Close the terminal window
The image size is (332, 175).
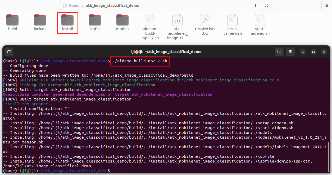(324, 52)
